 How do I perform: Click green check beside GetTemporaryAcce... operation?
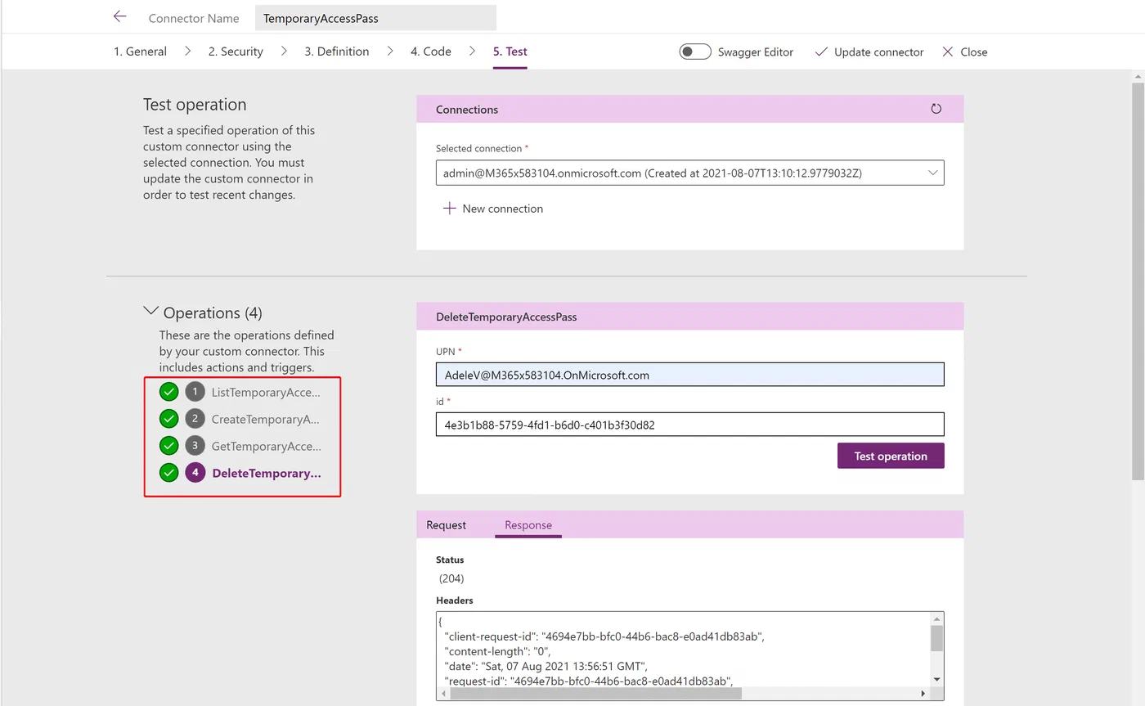pyautogui.click(x=168, y=446)
